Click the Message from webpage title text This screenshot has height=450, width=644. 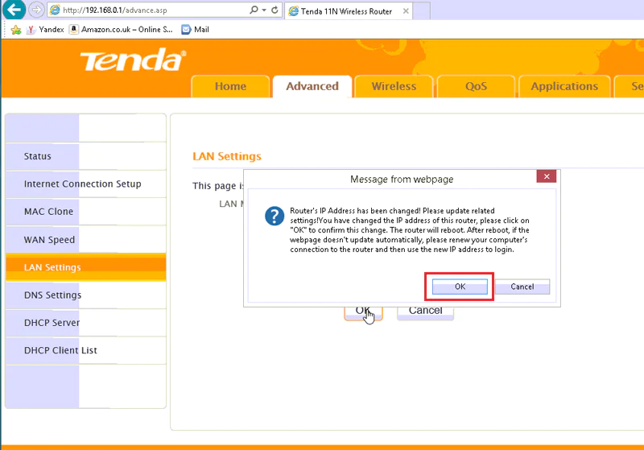(x=402, y=180)
